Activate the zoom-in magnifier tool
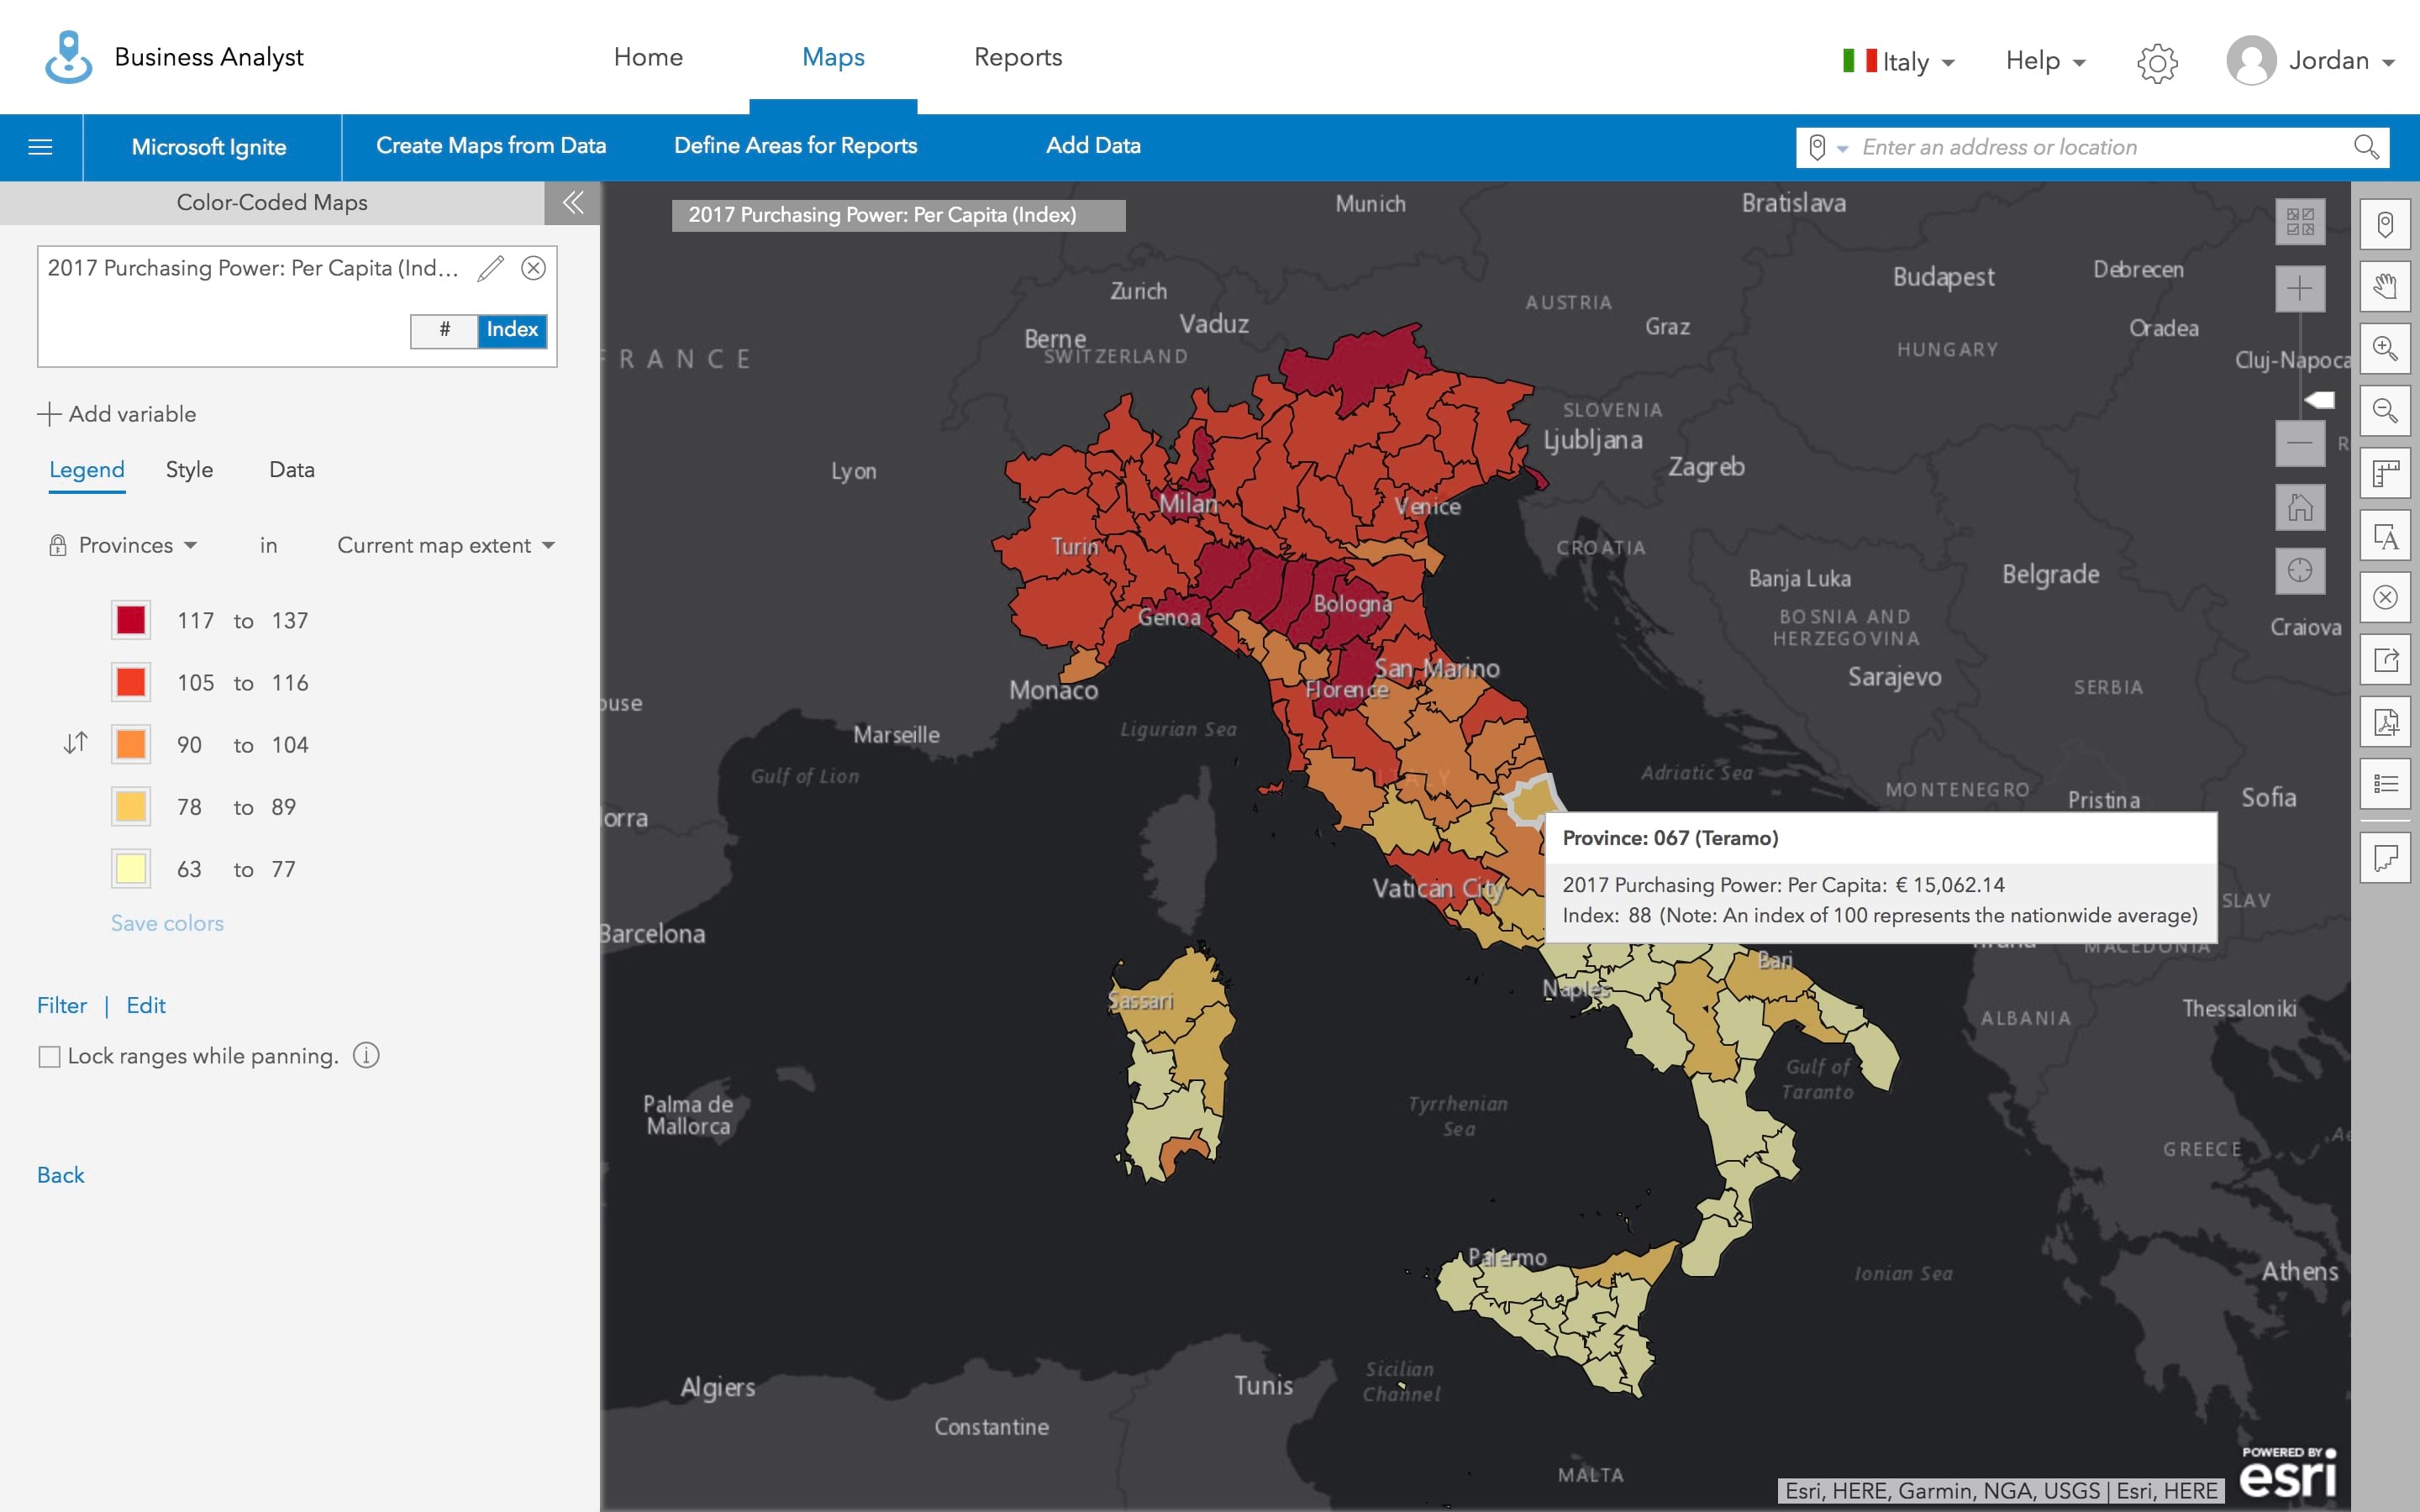 pyautogui.click(x=2386, y=347)
